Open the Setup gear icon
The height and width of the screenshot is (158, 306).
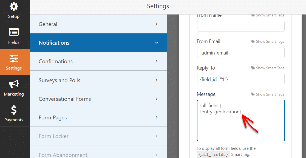[x=14, y=7]
